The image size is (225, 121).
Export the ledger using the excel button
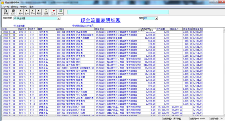60,12
